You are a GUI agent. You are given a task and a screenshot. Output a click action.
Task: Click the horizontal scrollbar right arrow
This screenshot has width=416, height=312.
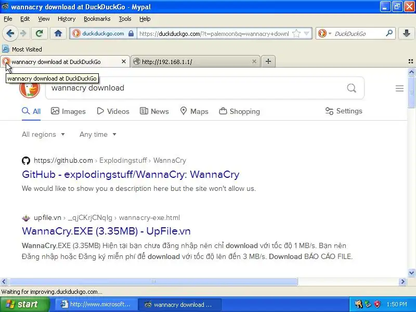tap(402, 281)
